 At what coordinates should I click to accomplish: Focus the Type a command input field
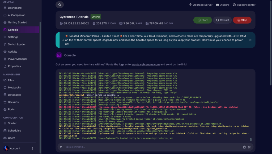tap(151, 147)
